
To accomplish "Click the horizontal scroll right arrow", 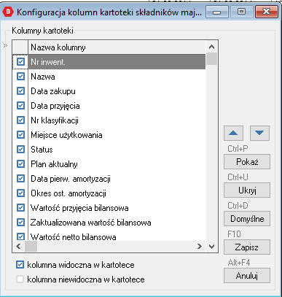I will (x=200, y=247).
